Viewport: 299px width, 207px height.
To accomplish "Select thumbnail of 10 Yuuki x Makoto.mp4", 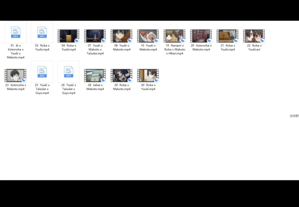I will tap(148, 36).
